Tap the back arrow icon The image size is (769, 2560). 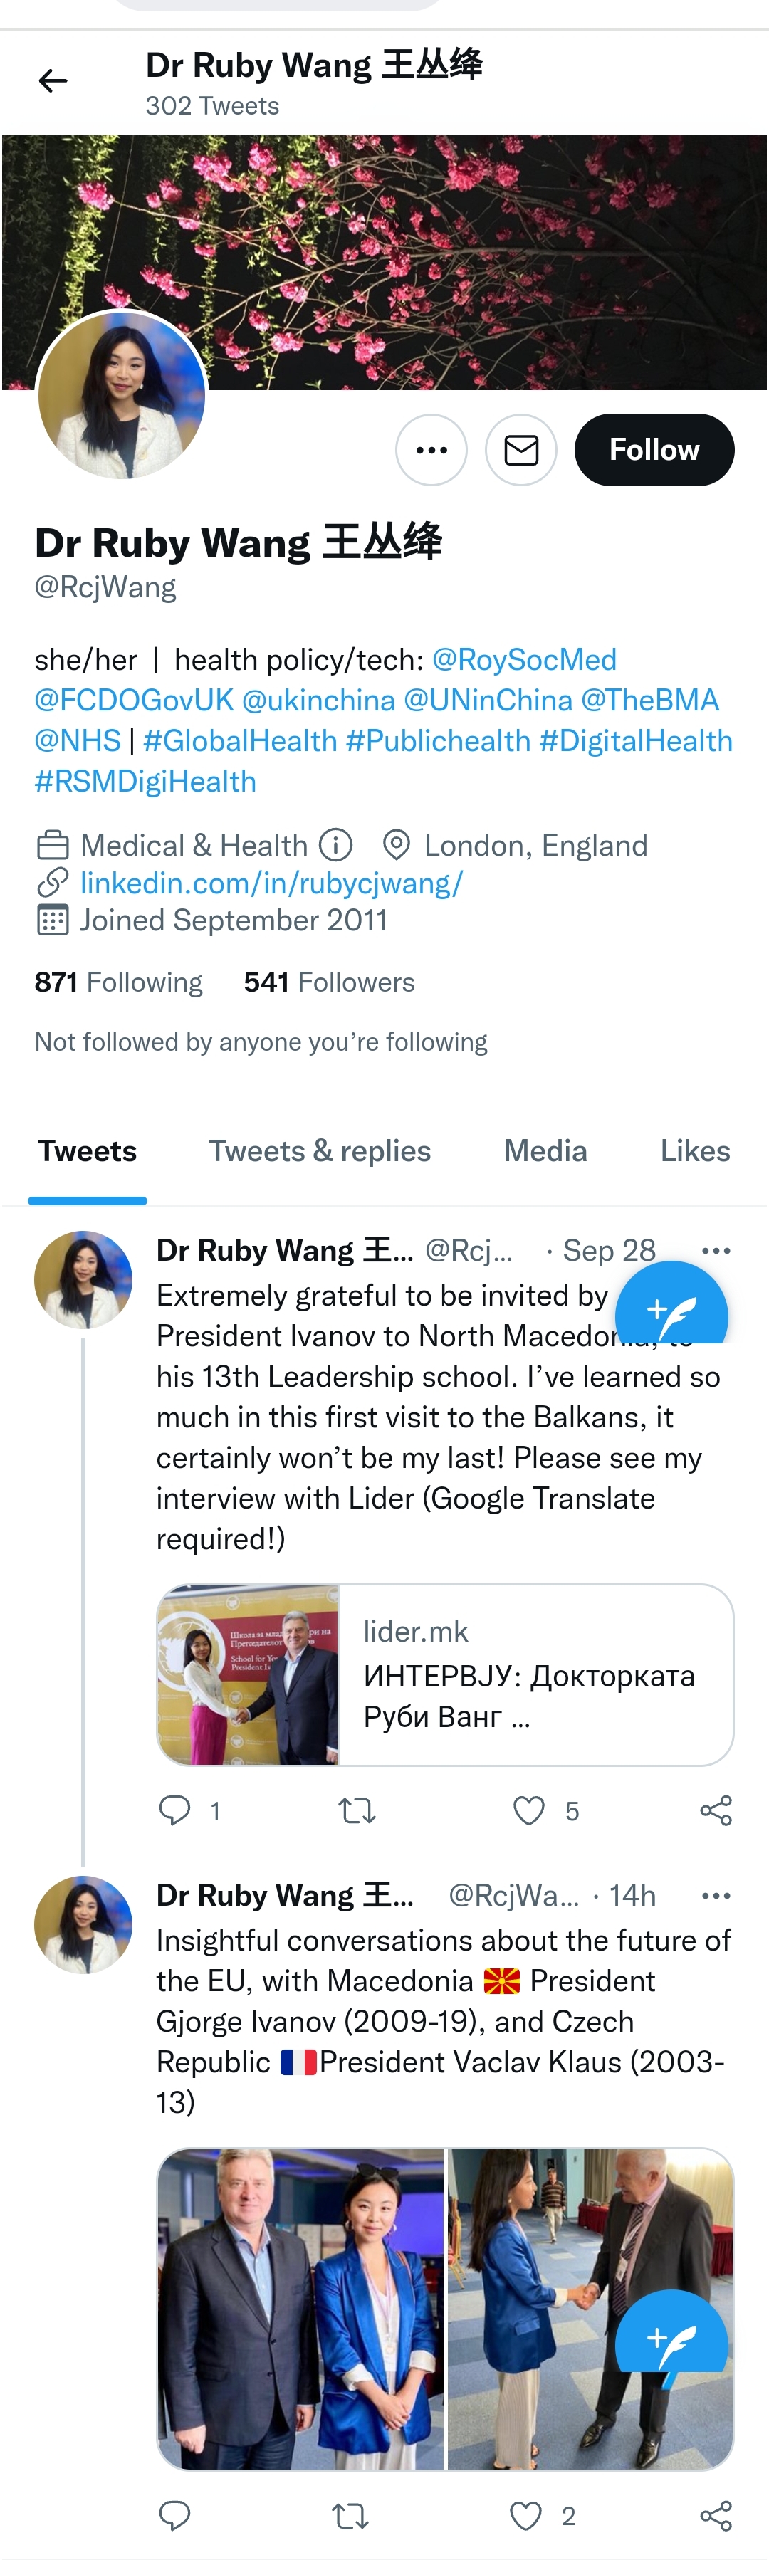pos(53,80)
